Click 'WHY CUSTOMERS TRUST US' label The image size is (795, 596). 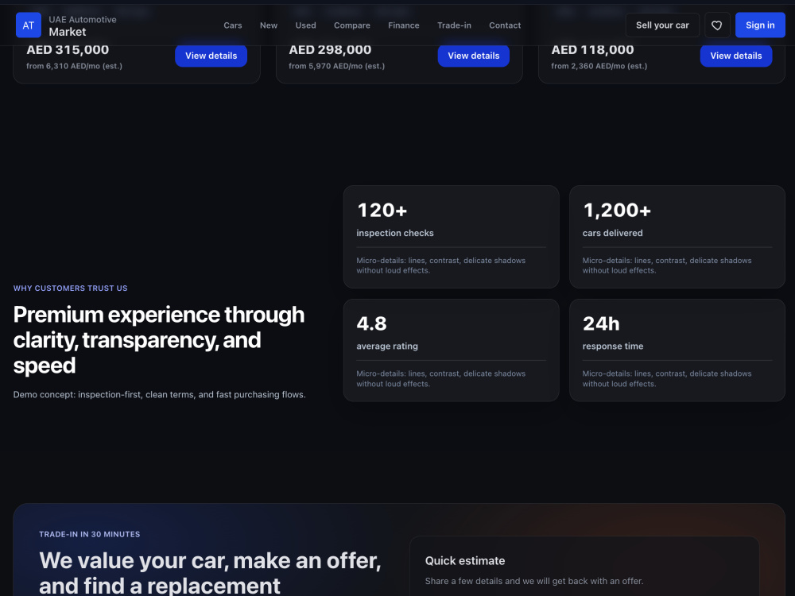[71, 288]
